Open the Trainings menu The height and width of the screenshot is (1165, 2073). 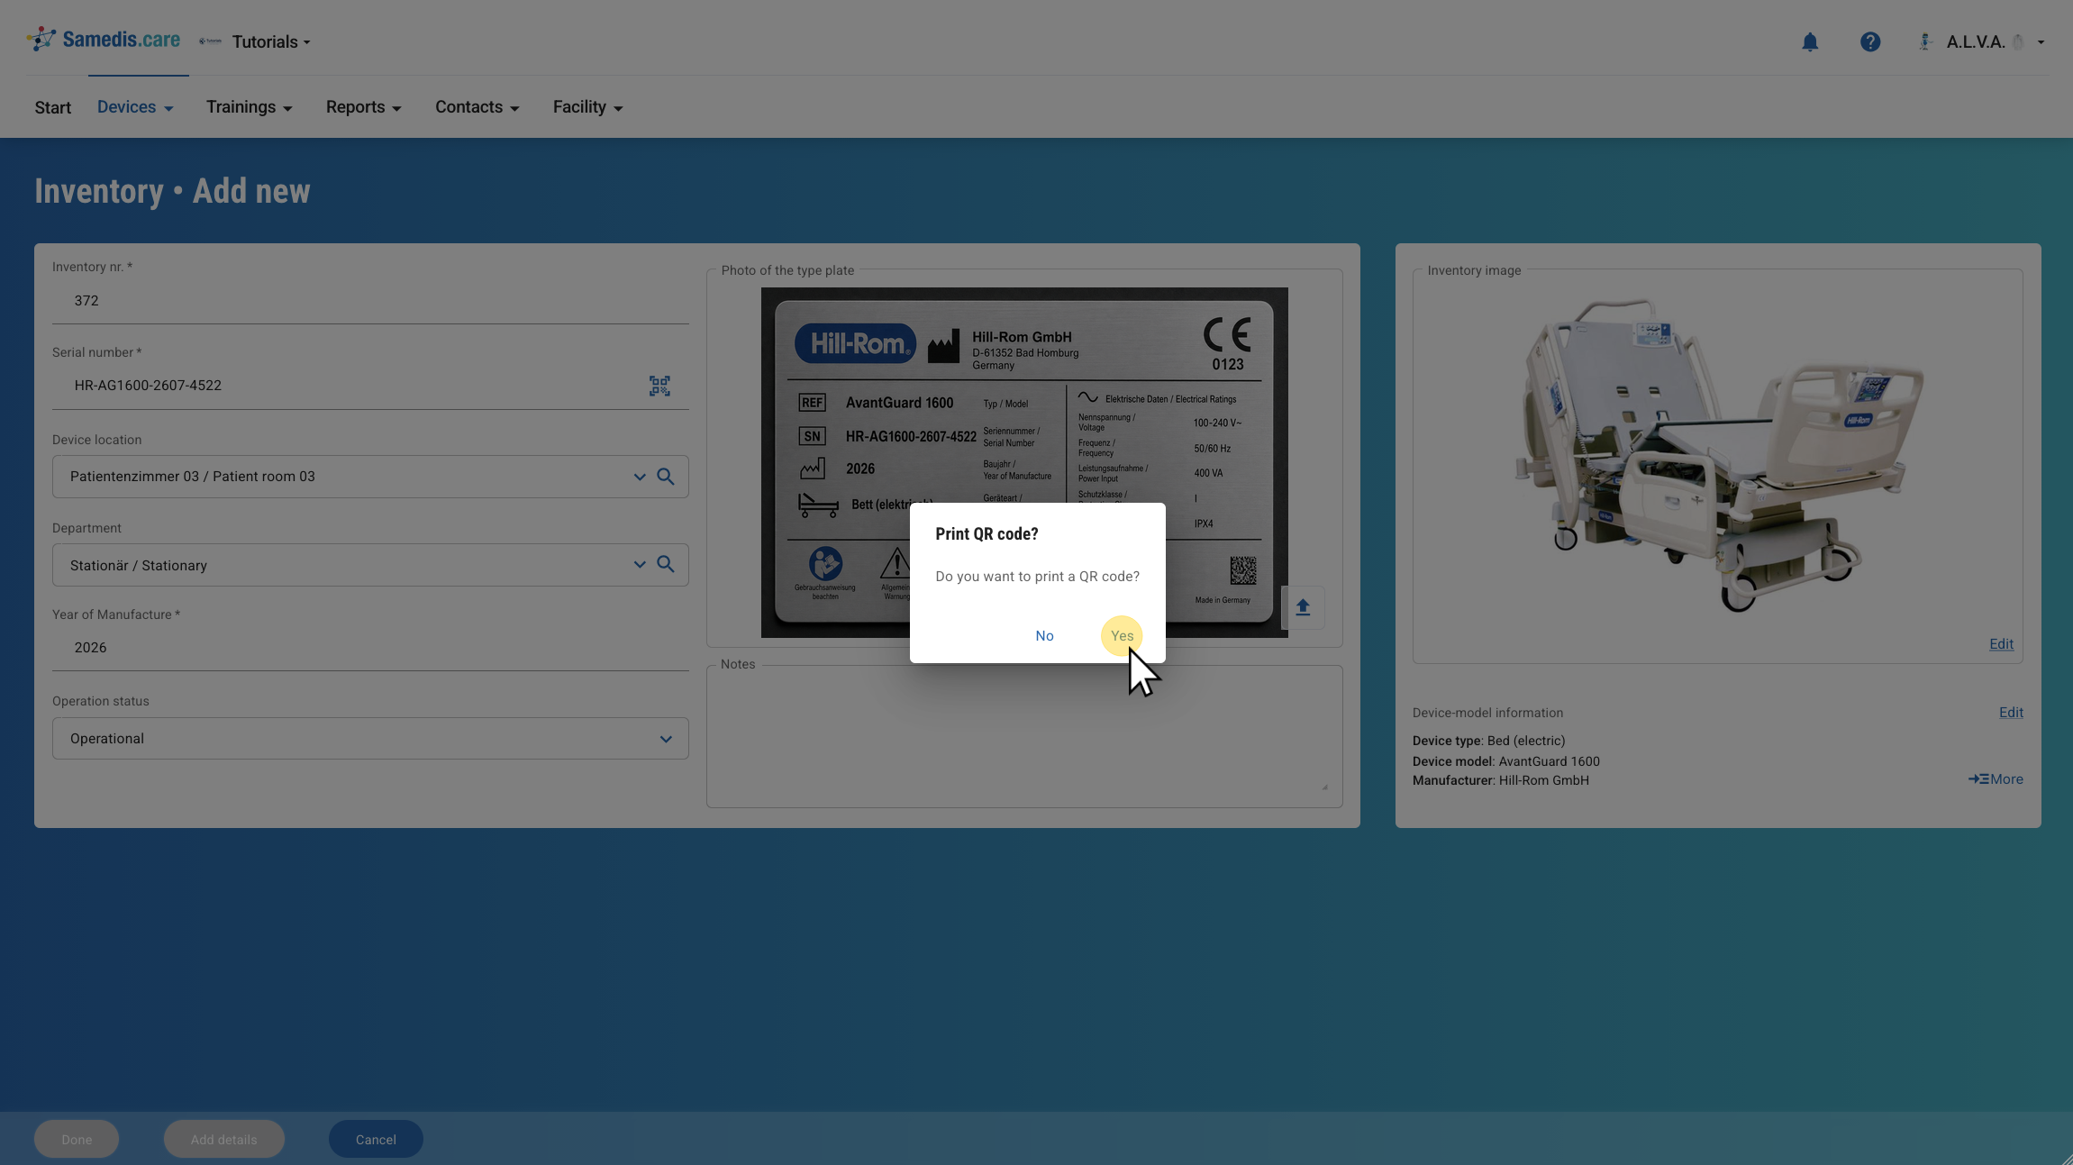point(250,107)
